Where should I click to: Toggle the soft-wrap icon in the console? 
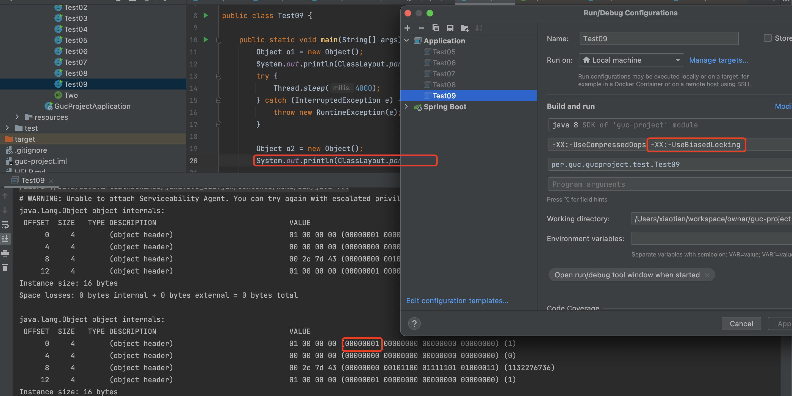coord(5,225)
